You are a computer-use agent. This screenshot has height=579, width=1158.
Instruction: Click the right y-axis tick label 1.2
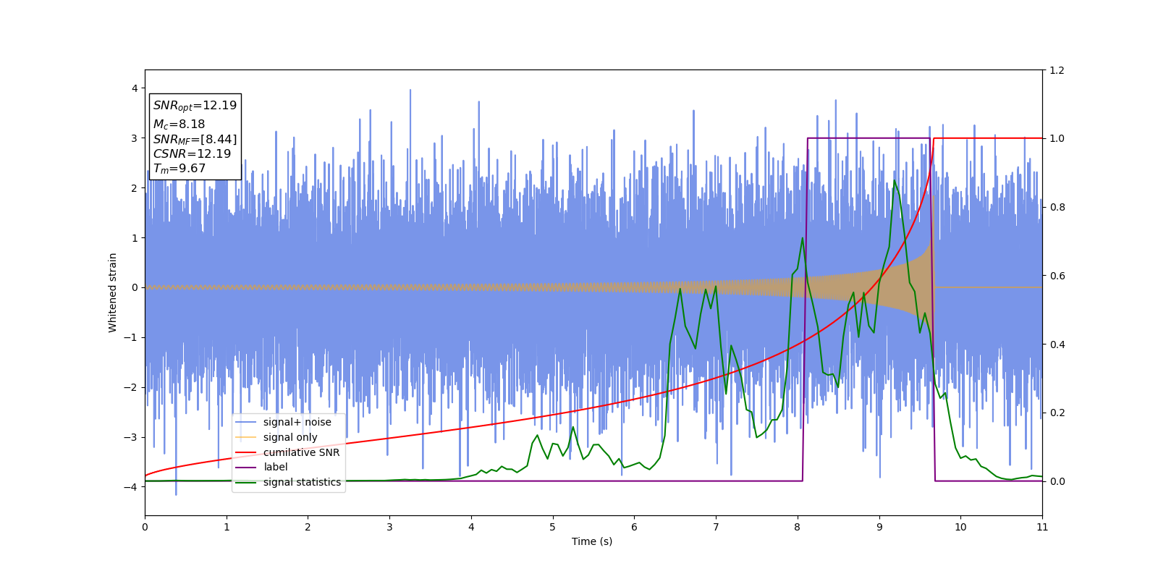[1057, 70]
